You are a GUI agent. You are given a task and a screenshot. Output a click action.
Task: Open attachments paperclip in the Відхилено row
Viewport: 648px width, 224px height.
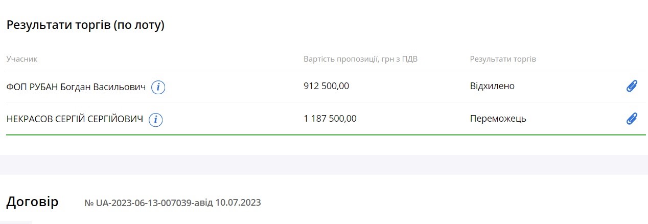(x=632, y=86)
